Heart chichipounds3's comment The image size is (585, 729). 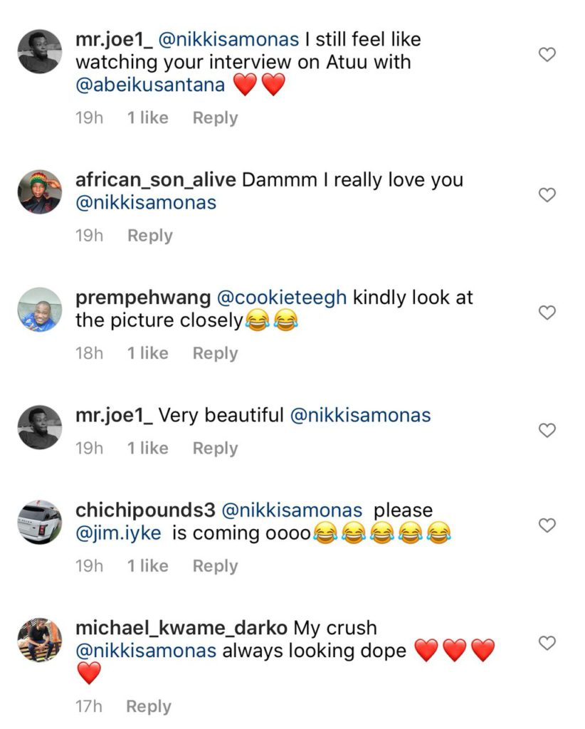[546, 525]
